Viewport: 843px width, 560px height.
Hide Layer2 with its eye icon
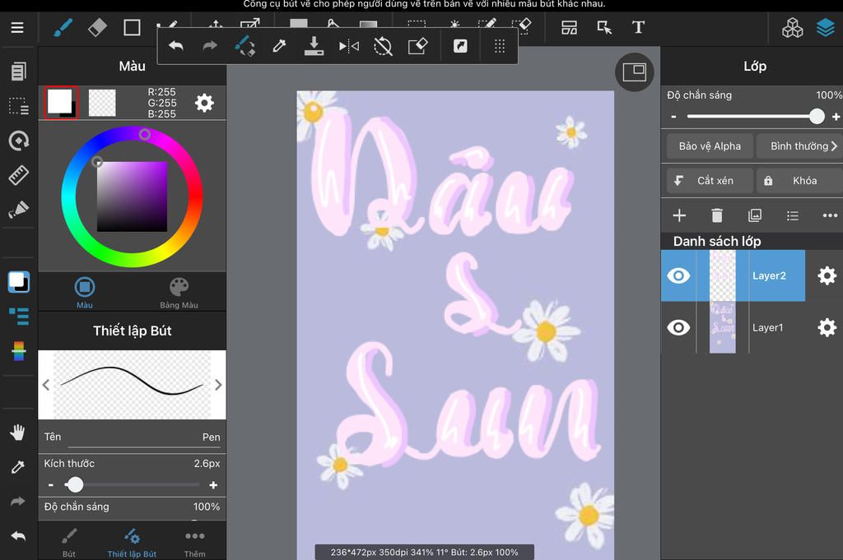[x=678, y=275]
